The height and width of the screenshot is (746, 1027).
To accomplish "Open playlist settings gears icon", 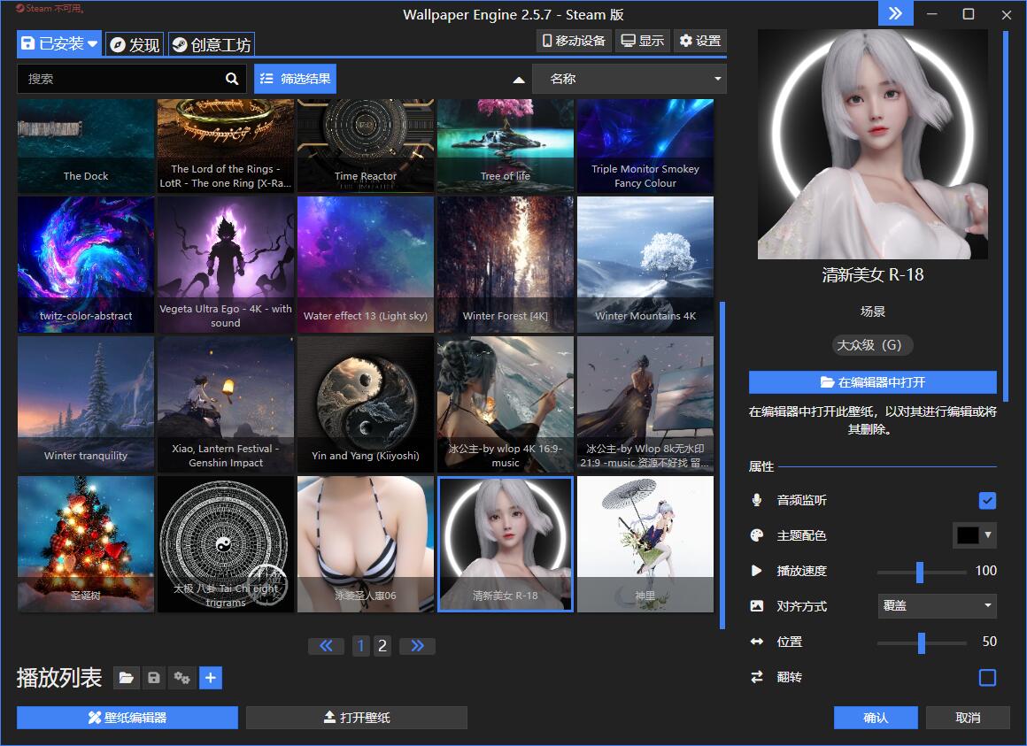I will (x=182, y=678).
